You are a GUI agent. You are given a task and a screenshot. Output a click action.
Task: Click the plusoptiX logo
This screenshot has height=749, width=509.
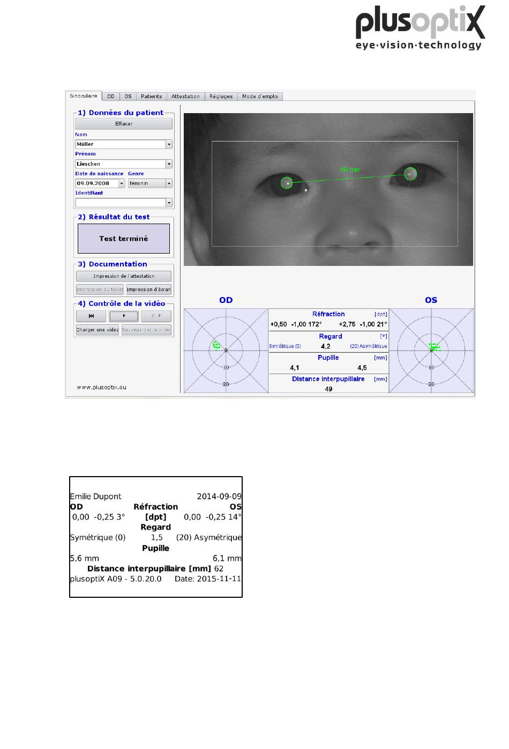coord(421,28)
